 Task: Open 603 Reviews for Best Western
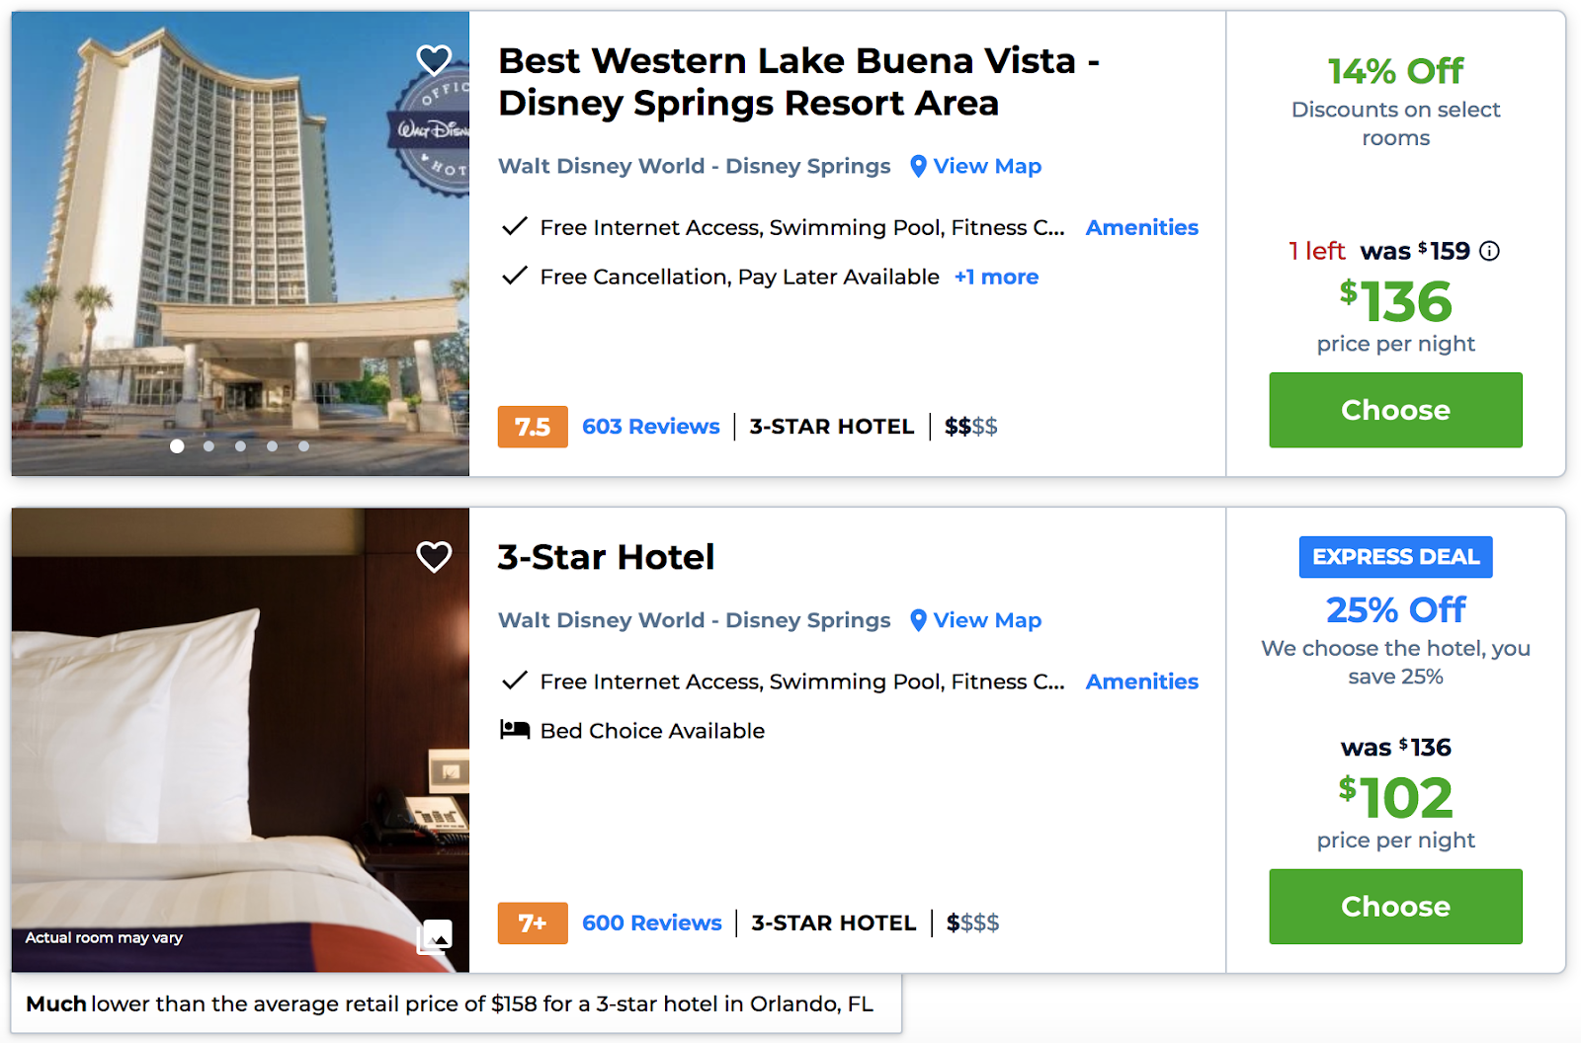650,427
